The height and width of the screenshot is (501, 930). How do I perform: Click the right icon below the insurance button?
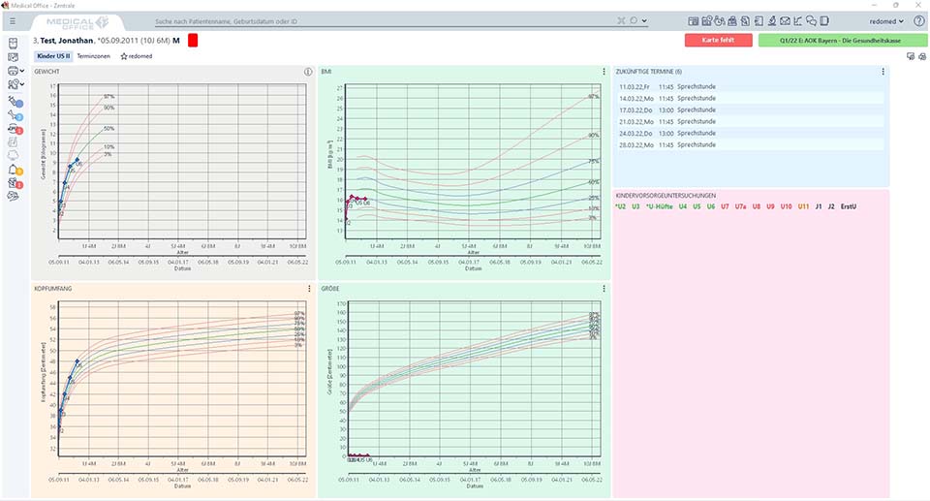click(922, 57)
